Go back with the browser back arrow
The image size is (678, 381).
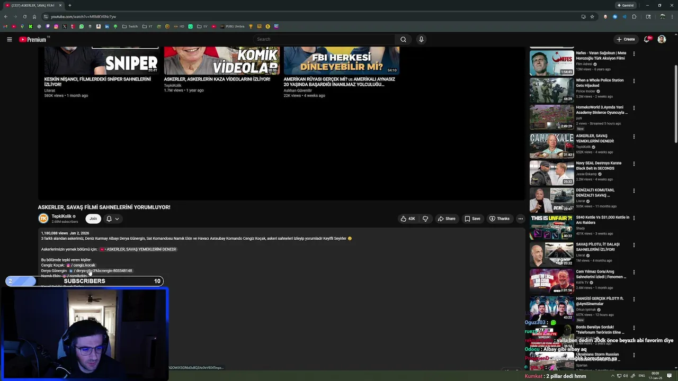6,16
